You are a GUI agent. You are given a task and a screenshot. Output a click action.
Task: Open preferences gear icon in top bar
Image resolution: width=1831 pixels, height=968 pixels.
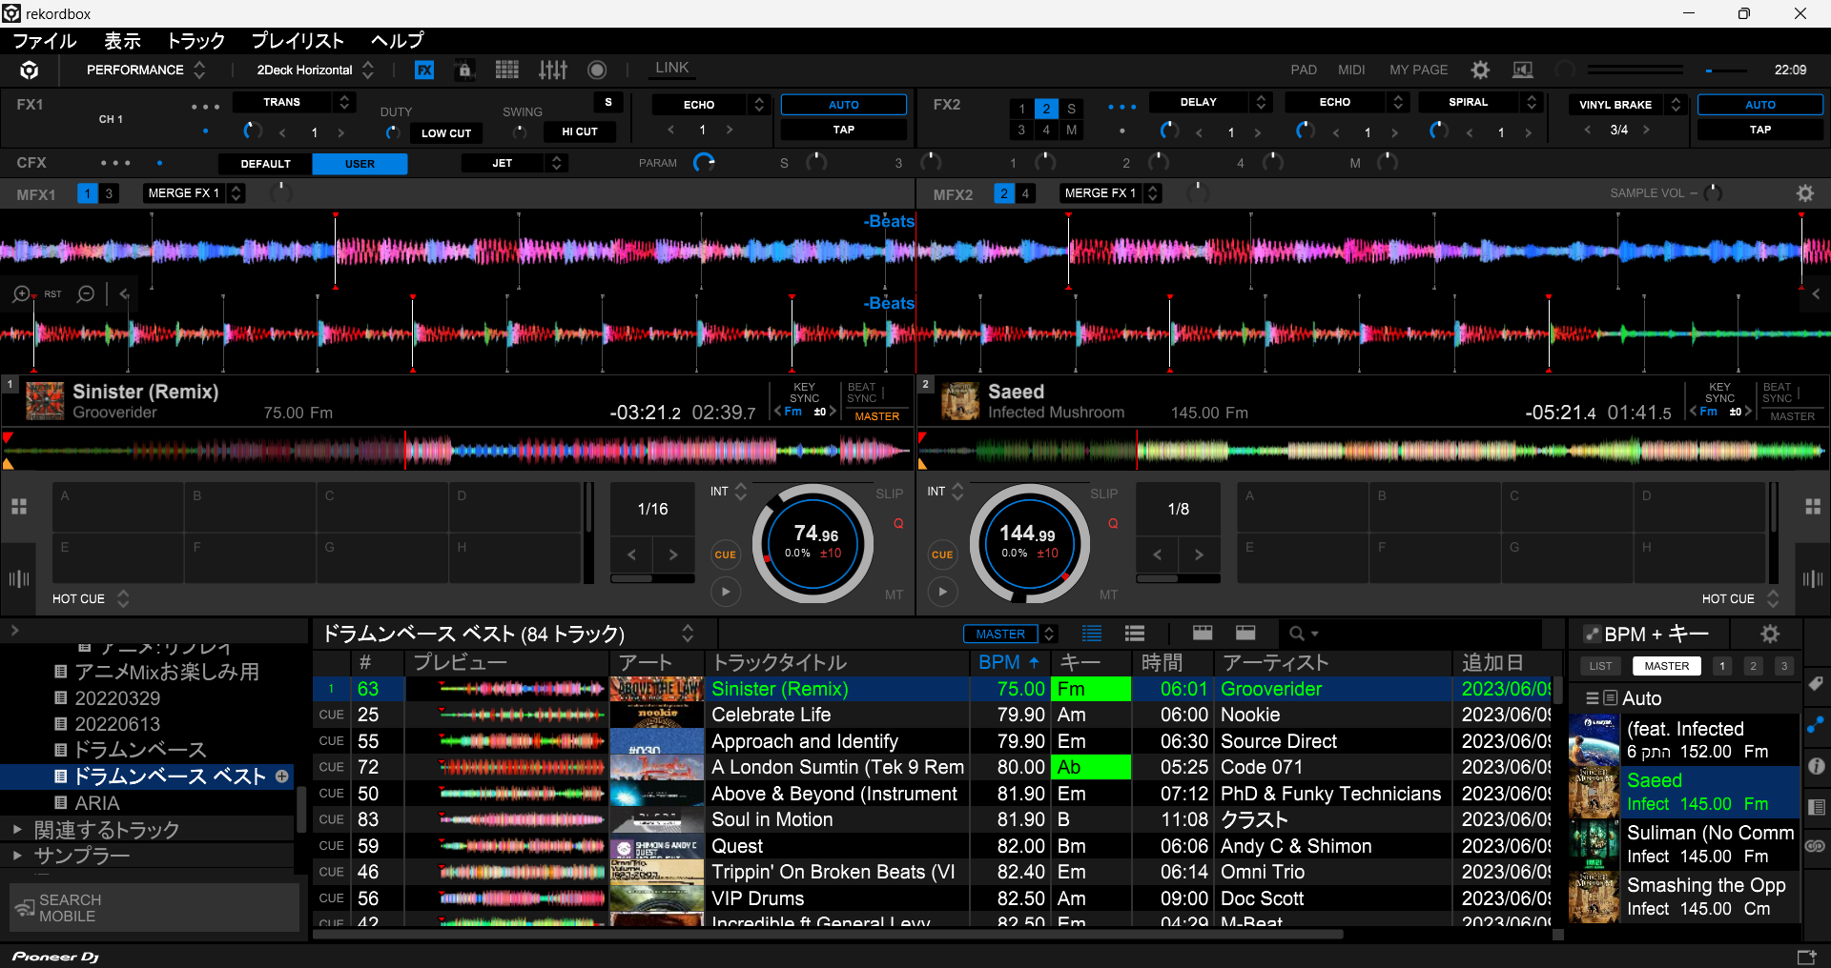(x=1480, y=70)
